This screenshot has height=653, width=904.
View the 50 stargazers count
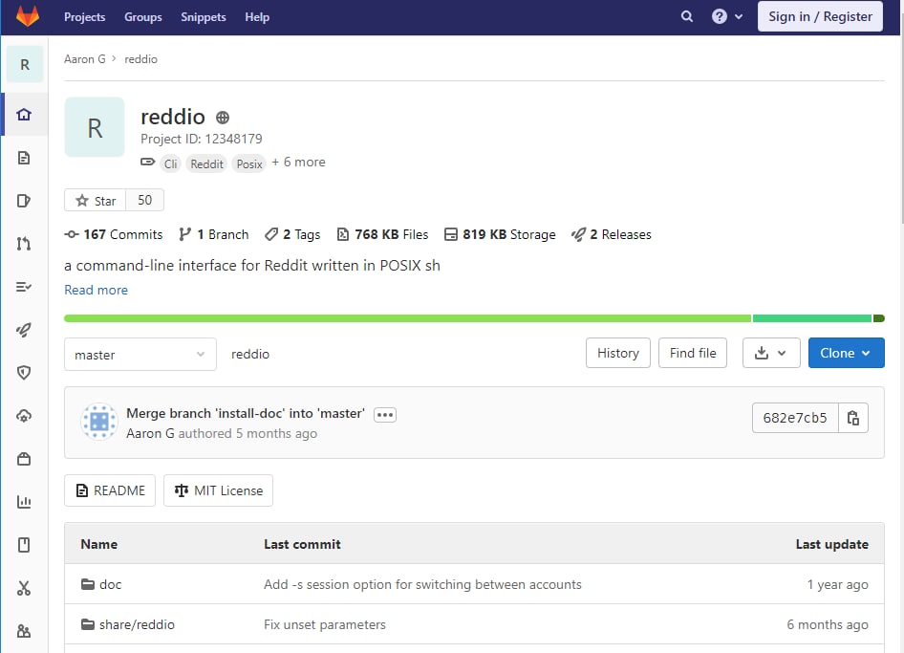(144, 200)
